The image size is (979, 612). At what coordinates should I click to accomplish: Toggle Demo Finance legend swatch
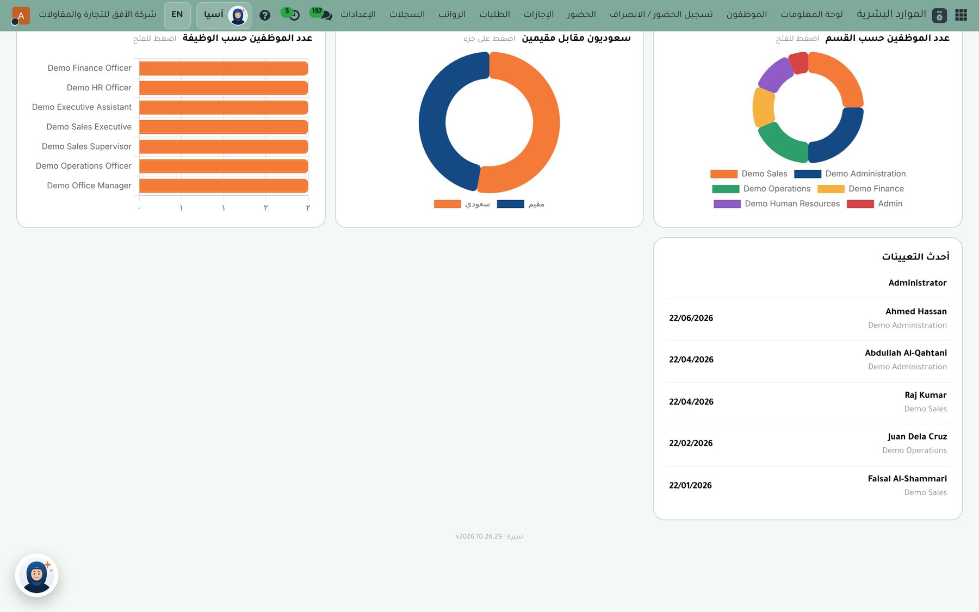click(x=831, y=189)
